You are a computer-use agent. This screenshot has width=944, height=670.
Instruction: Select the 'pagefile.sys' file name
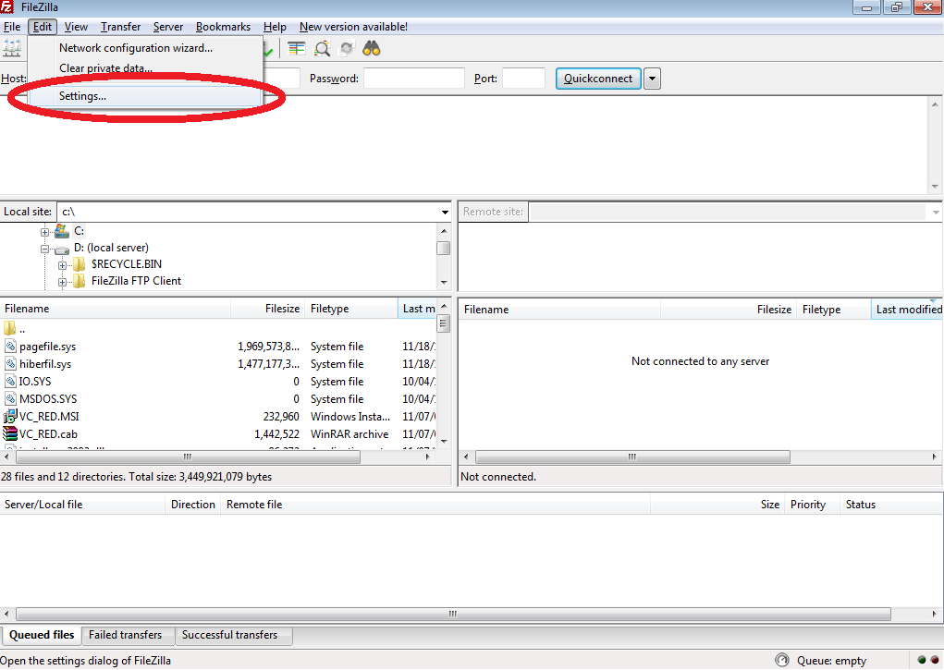click(x=47, y=347)
